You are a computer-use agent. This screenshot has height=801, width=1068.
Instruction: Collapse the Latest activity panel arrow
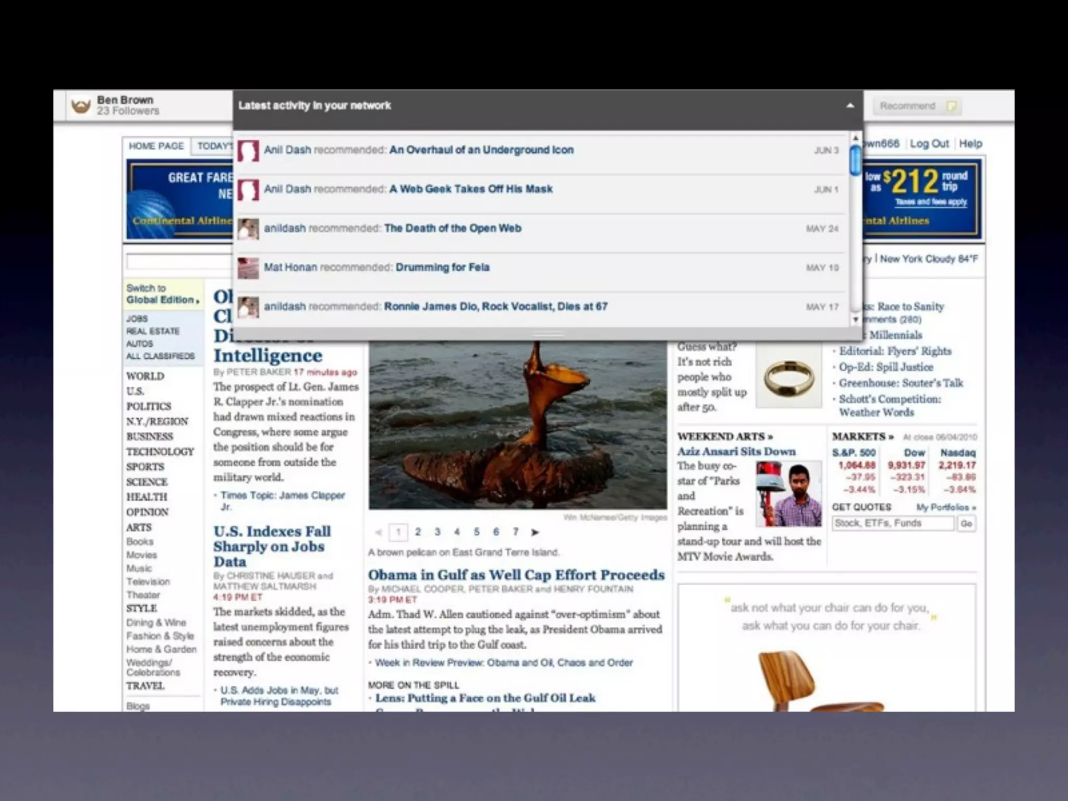pyautogui.click(x=850, y=105)
